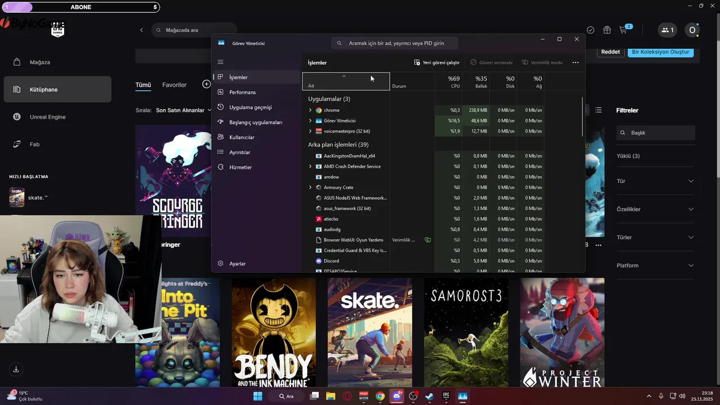Open the Samorost 3 game cover

tap(466, 332)
